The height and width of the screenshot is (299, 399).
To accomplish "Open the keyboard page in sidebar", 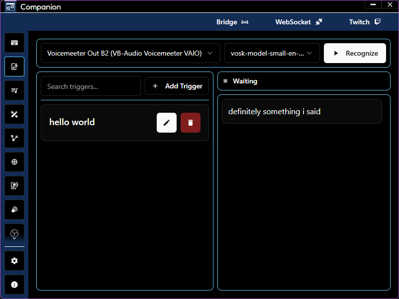I will click(14, 43).
